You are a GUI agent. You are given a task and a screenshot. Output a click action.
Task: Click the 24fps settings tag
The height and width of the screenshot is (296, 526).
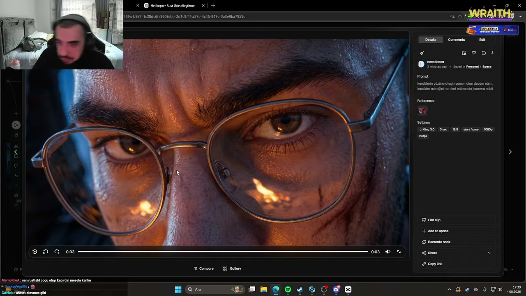point(423,136)
